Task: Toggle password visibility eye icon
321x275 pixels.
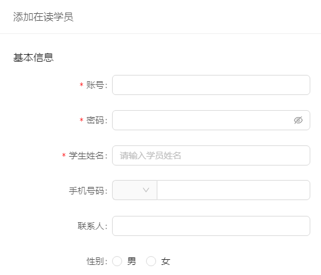Action: point(298,120)
